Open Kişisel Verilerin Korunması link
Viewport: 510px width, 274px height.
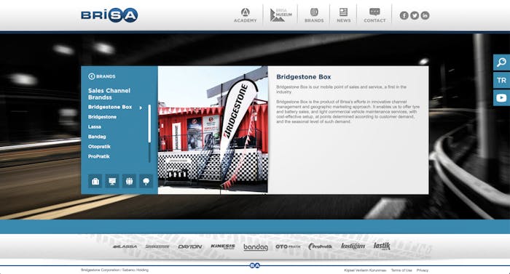[365, 270]
